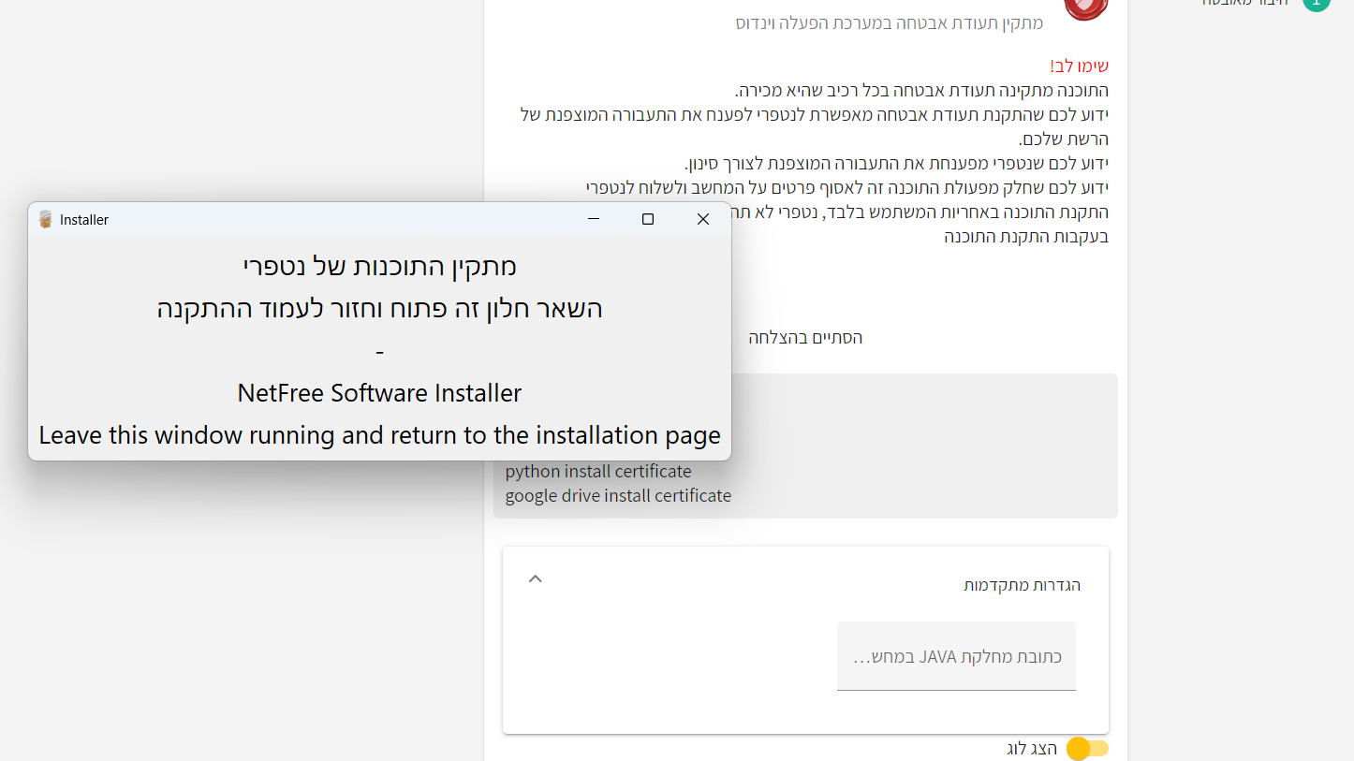Maximize the Installer window
Screen dimensions: 1354x761
click(x=647, y=219)
